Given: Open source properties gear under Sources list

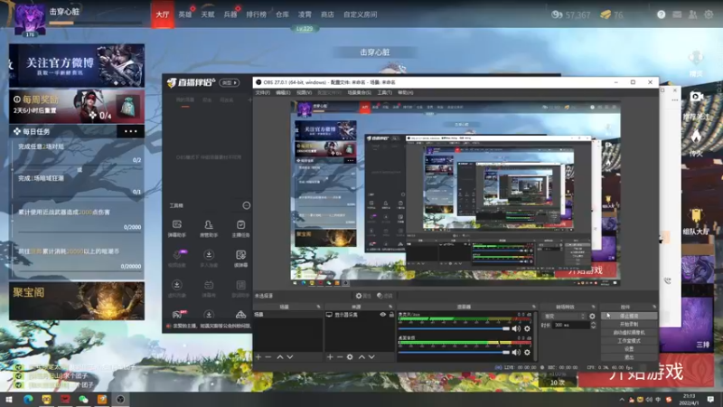Looking at the screenshot, I should tap(350, 356).
